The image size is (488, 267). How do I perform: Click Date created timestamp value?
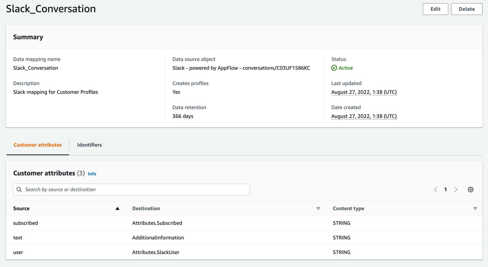pyautogui.click(x=364, y=116)
